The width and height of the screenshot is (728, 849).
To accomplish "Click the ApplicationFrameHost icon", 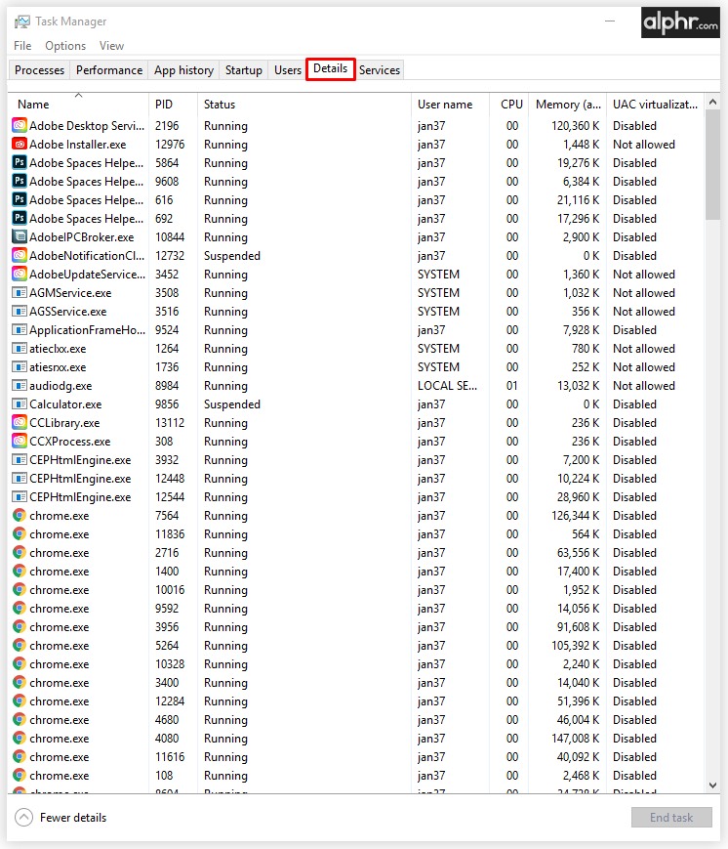I will click(x=20, y=330).
